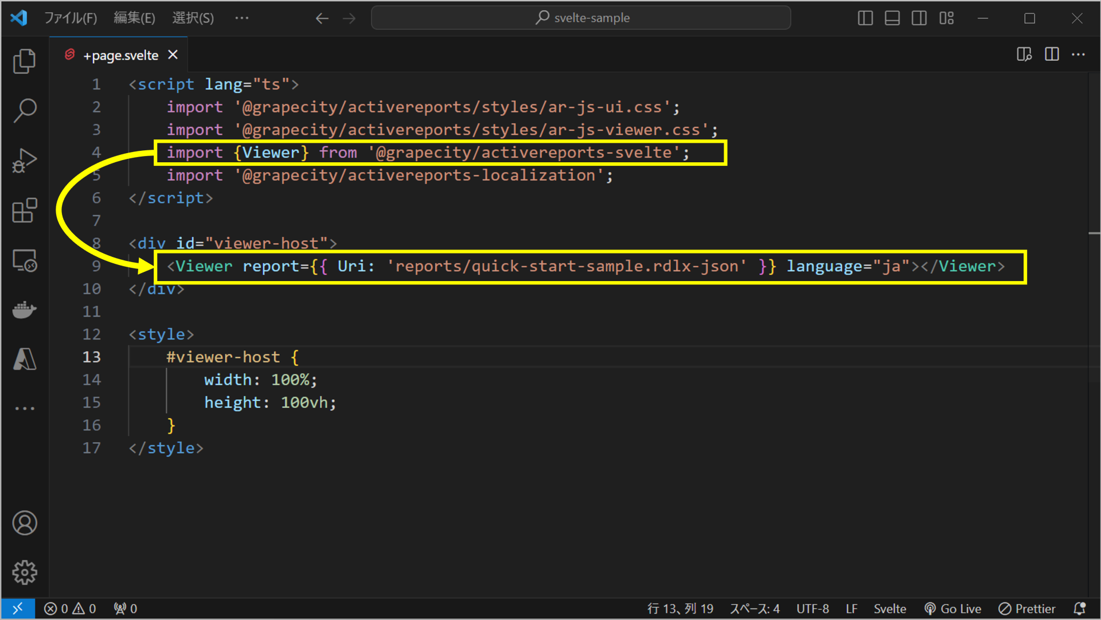Open preview to the side
Screen dimensions: 1101x620
pos(1024,54)
